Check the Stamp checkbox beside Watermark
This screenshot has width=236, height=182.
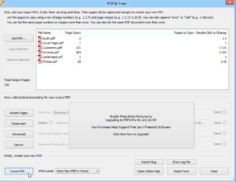coord(51,123)
